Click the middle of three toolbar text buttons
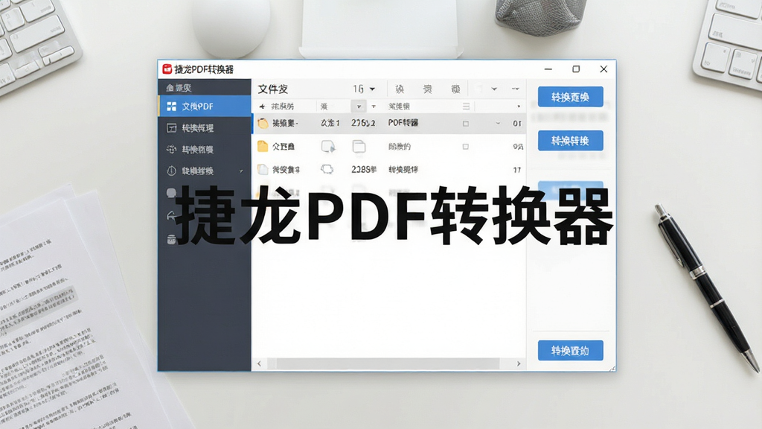762x429 pixels. pos(428,89)
